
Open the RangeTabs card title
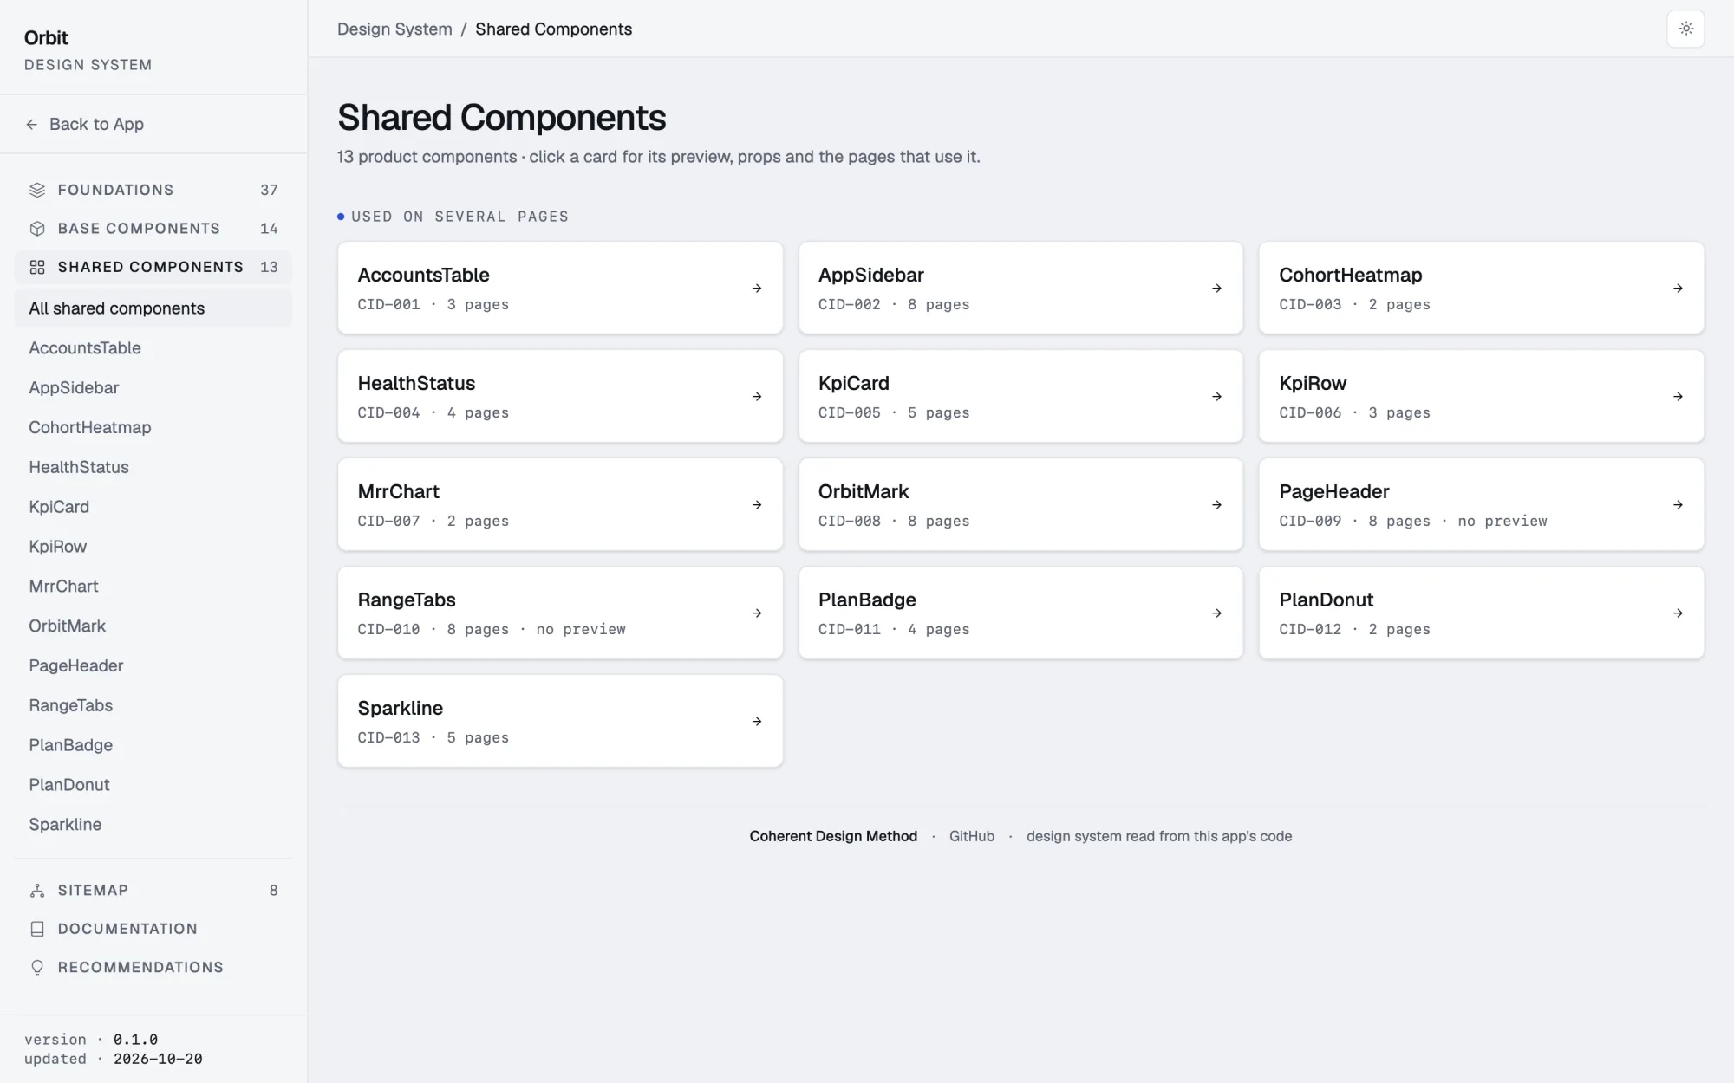point(407,600)
